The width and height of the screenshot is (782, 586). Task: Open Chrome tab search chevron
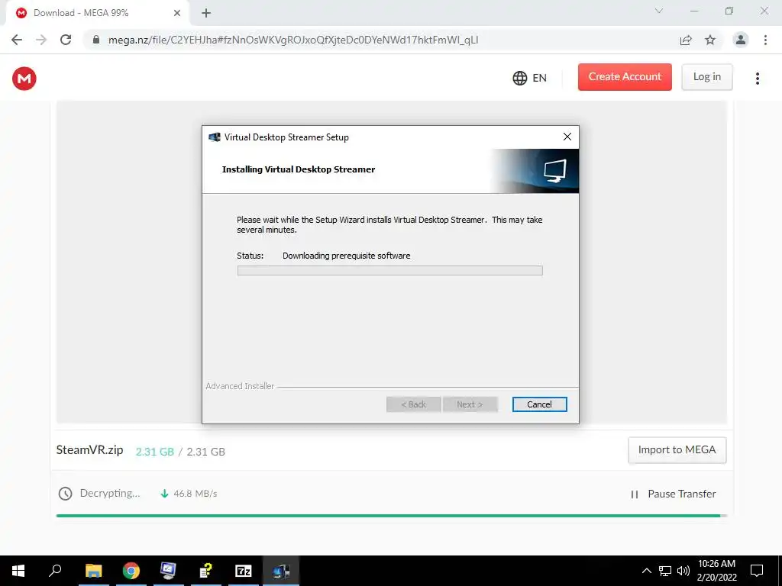tap(659, 11)
